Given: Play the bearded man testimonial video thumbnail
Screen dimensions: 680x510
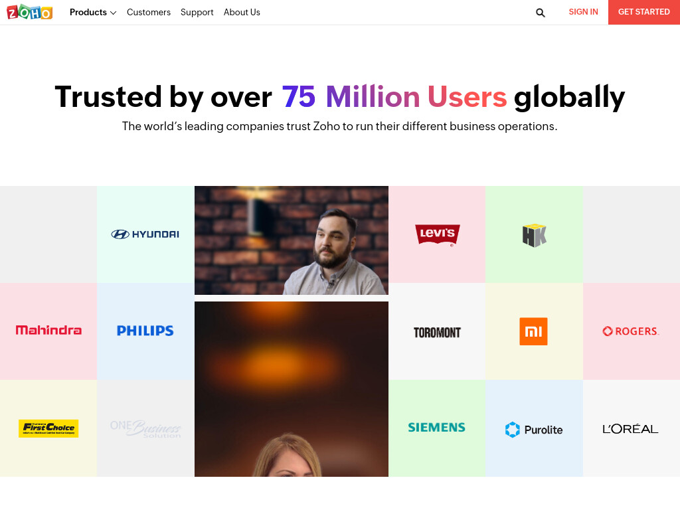Looking at the screenshot, I should (x=292, y=240).
